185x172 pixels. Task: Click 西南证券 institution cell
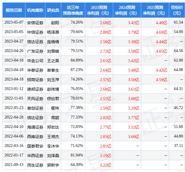(x=35, y=137)
